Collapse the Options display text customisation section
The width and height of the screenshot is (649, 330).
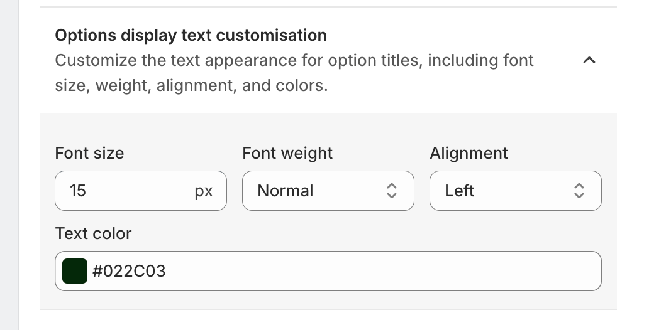(x=589, y=61)
